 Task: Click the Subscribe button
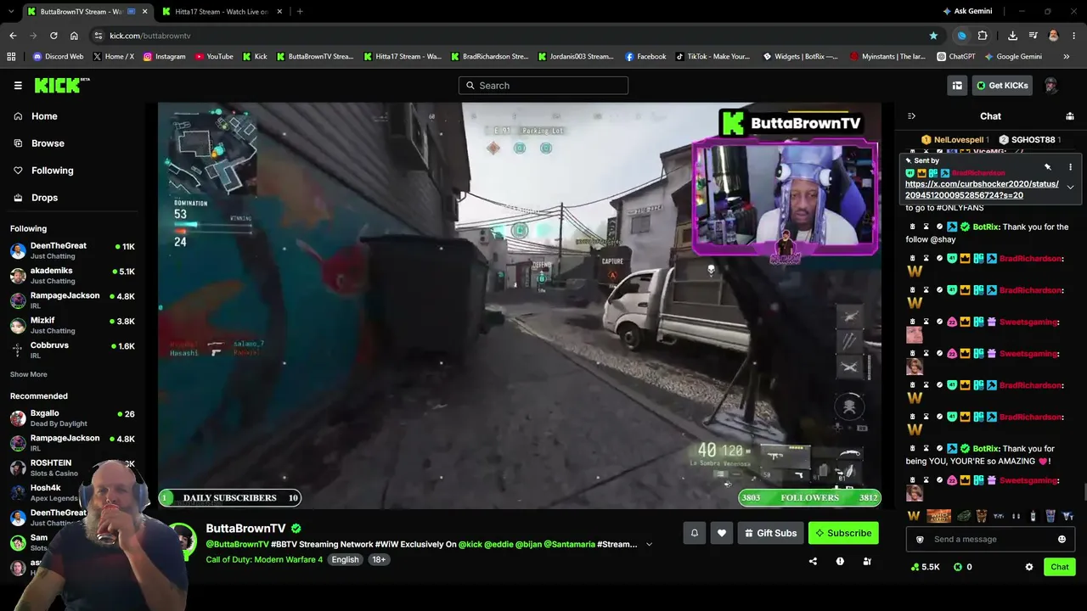click(843, 533)
